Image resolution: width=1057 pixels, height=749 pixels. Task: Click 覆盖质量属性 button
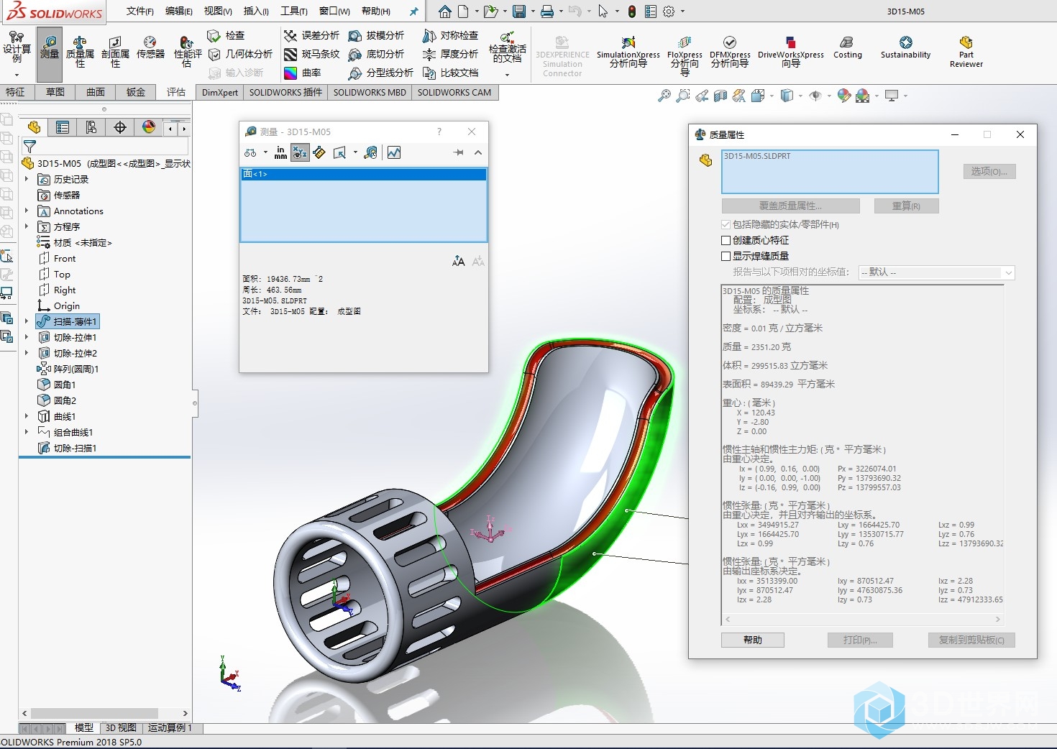click(790, 206)
